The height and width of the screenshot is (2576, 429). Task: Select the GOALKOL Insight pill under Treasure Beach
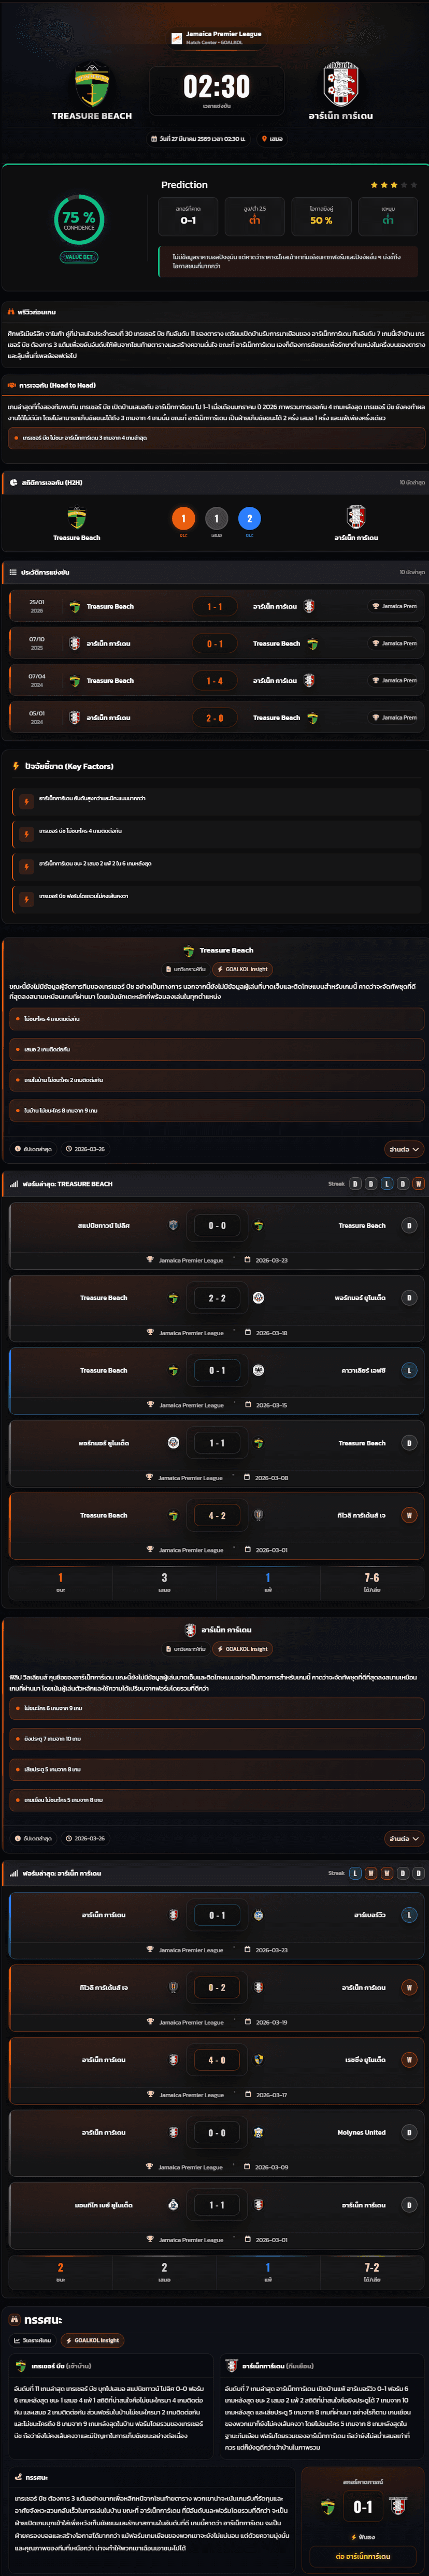pyautogui.click(x=242, y=969)
